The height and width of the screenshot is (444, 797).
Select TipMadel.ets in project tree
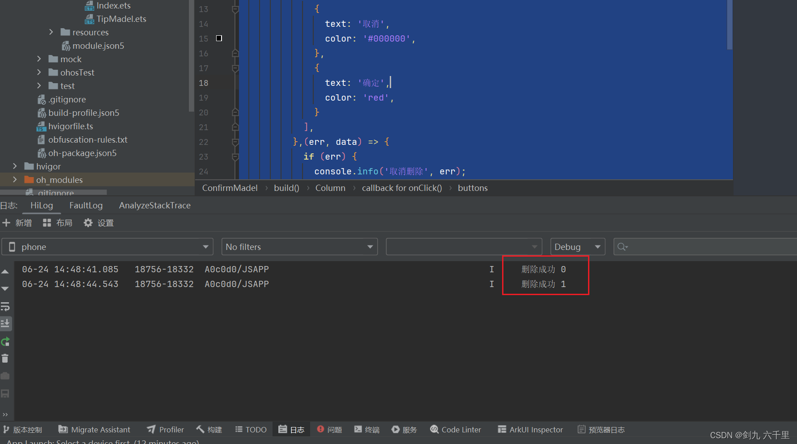tap(115, 19)
